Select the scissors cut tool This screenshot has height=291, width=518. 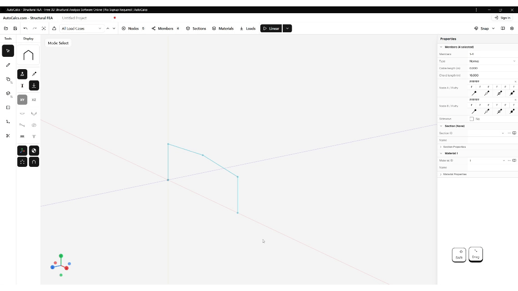[8, 135]
